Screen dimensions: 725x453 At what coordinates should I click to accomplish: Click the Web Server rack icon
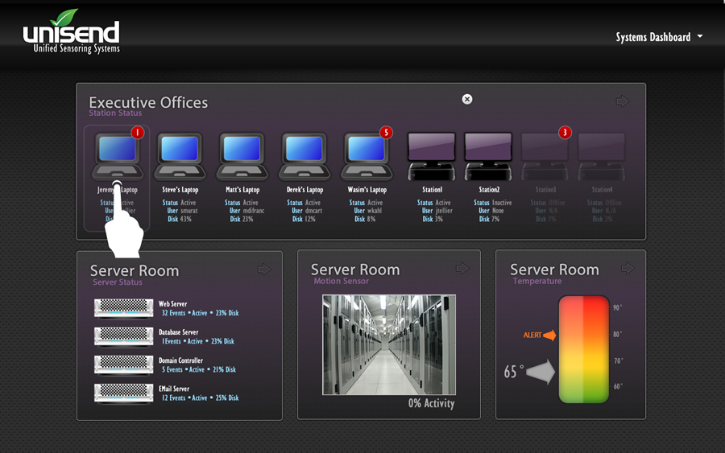pos(123,308)
